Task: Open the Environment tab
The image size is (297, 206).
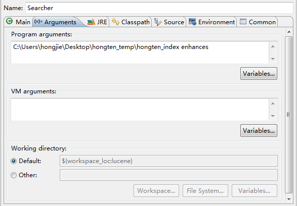Action: (x=212, y=22)
